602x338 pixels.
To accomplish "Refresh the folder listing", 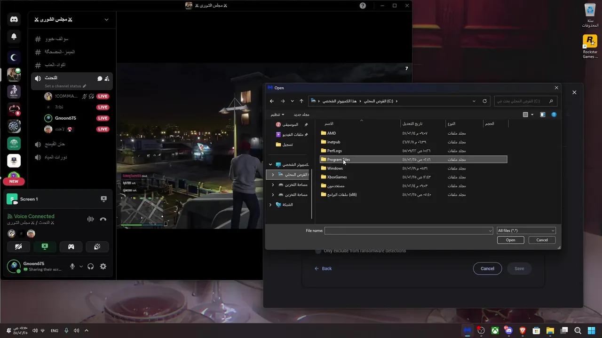I will coord(484,101).
